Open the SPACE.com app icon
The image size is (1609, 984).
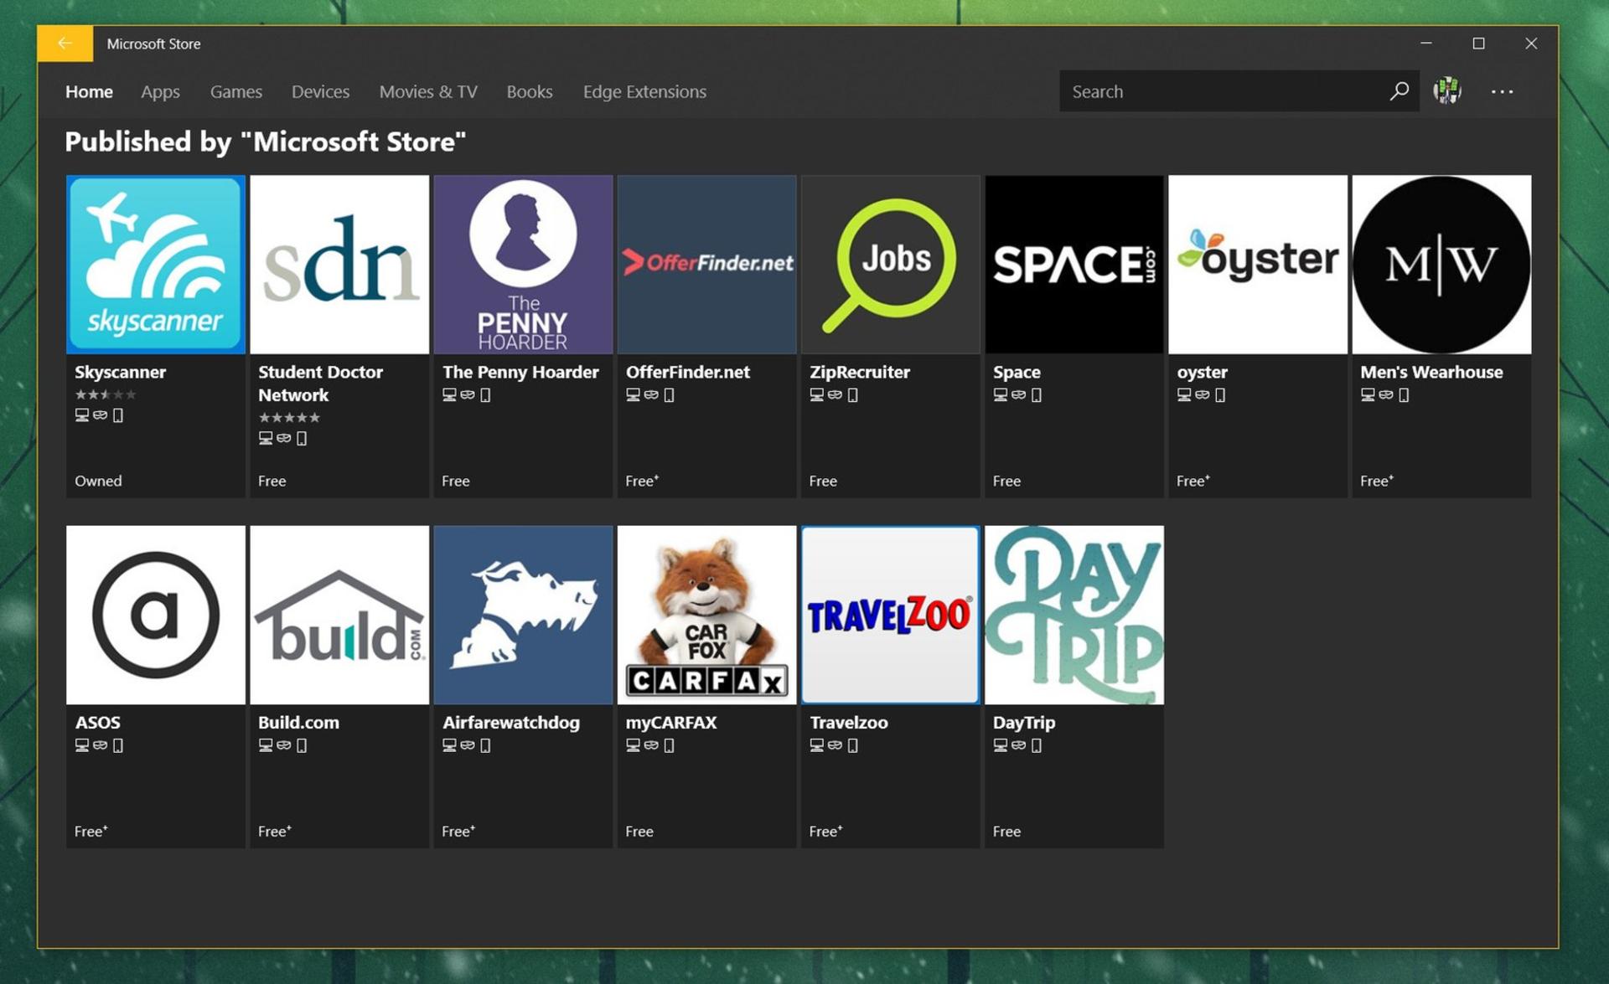coord(1074,264)
